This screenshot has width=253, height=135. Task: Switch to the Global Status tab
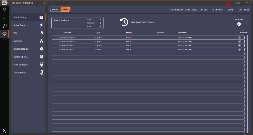pos(176,10)
